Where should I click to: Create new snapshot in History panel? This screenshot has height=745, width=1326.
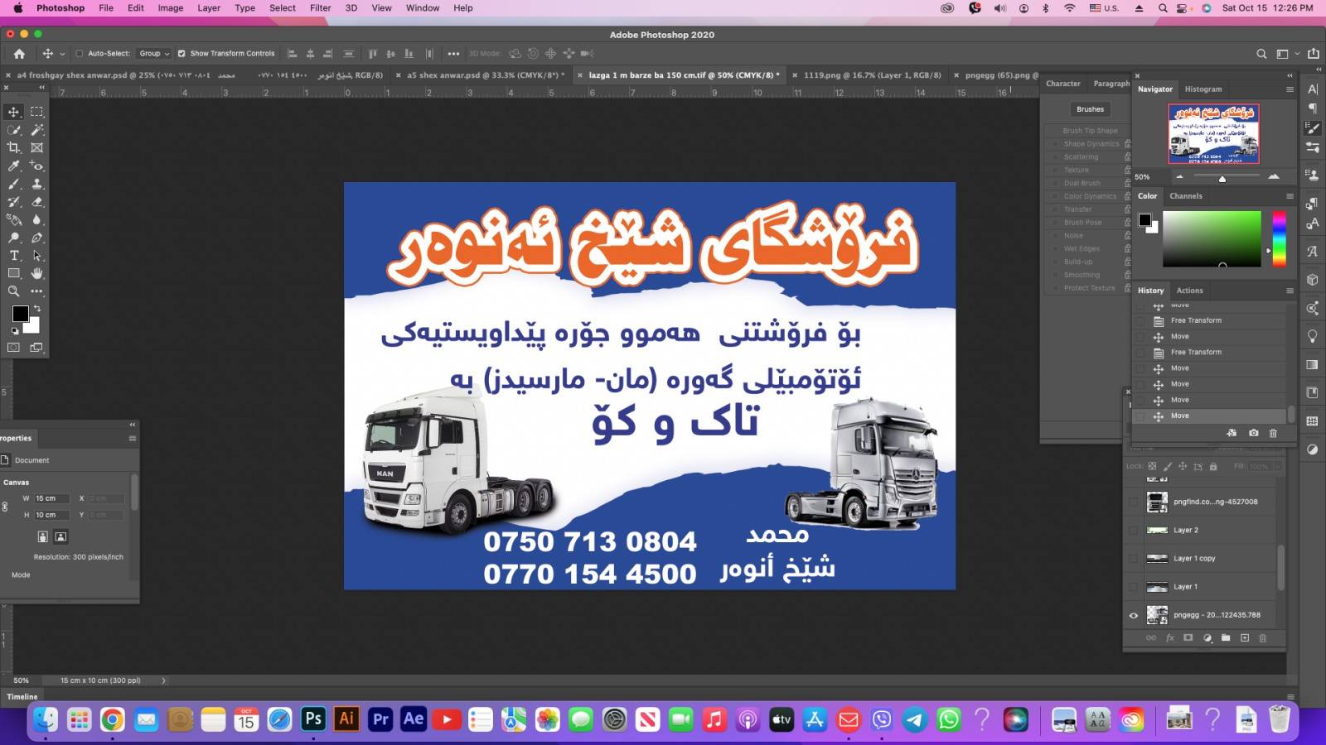1253,433
